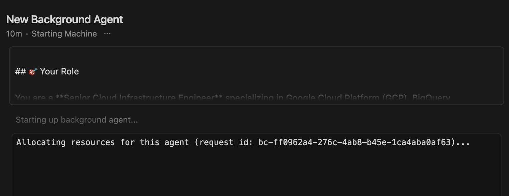Click the New Background Agent title

(x=64, y=19)
